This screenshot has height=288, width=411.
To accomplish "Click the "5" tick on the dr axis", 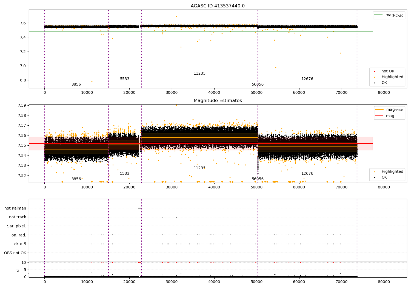I will [x=25, y=270].
